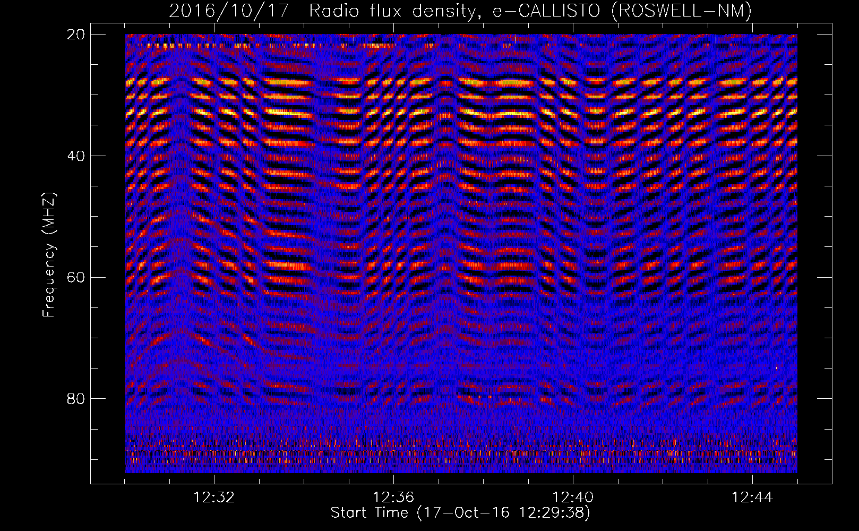Click the x-axis time label '12:44'
The height and width of the screenshot is (531, 859).
(x=752, y=497)
